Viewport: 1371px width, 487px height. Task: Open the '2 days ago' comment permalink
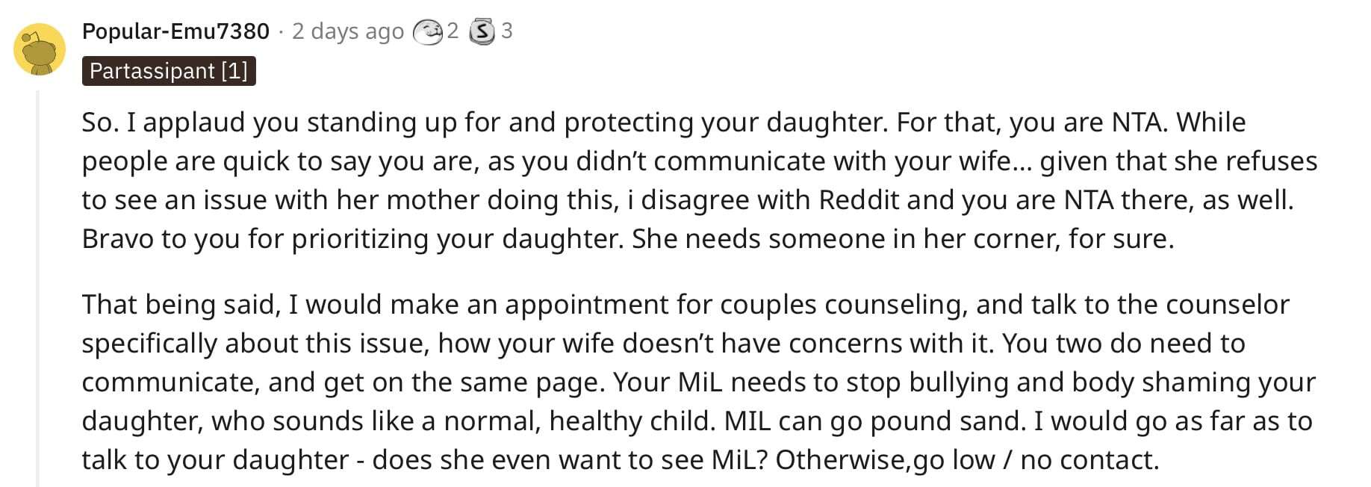[348, 31]
